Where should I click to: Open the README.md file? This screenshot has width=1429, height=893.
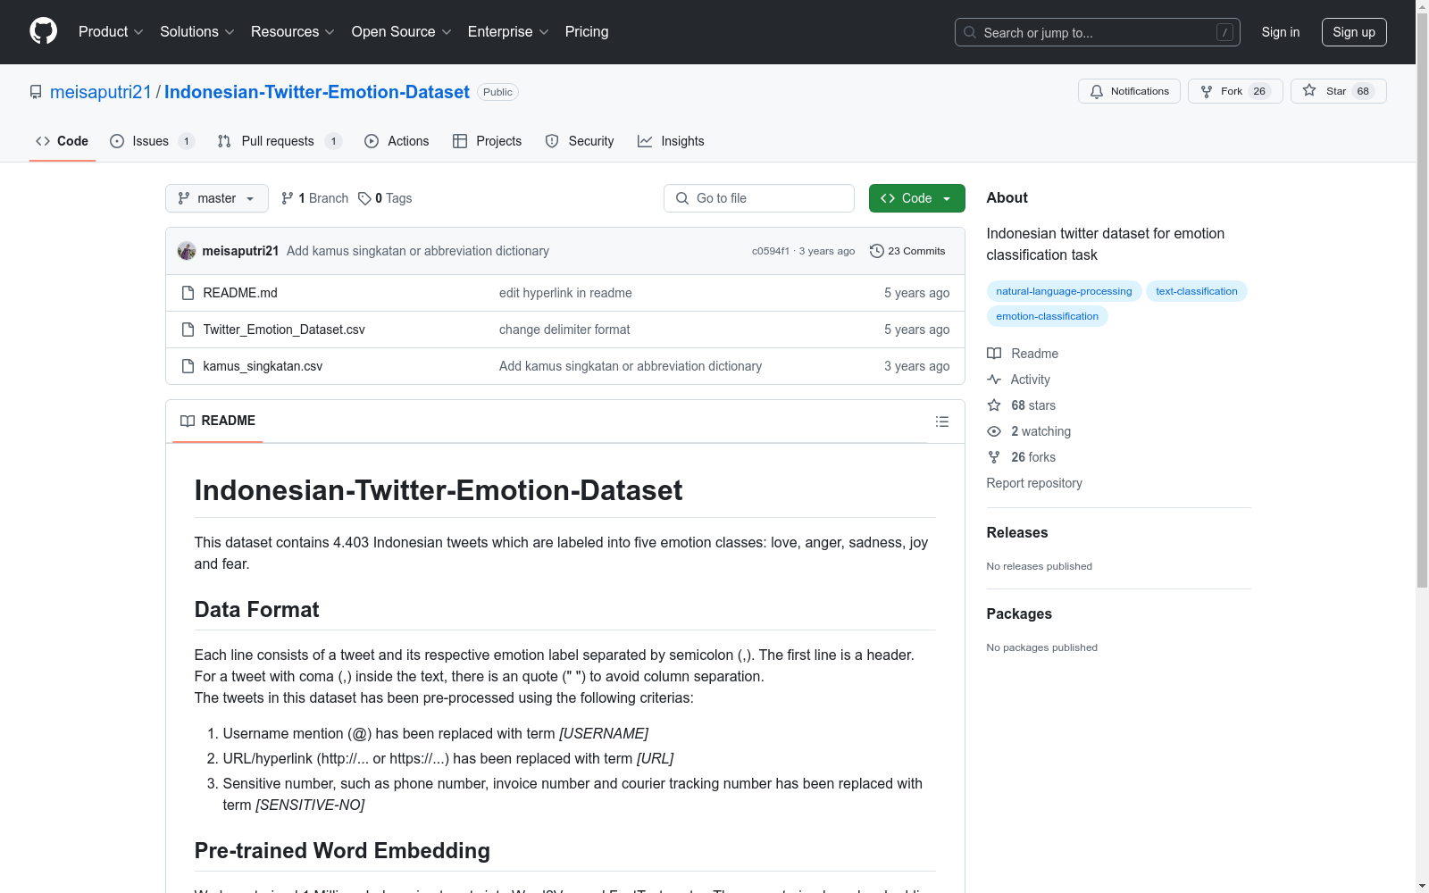click(240, 293)
